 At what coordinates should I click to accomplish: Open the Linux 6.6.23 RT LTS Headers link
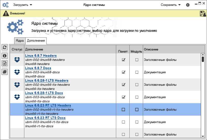click(x=48, y=106)
